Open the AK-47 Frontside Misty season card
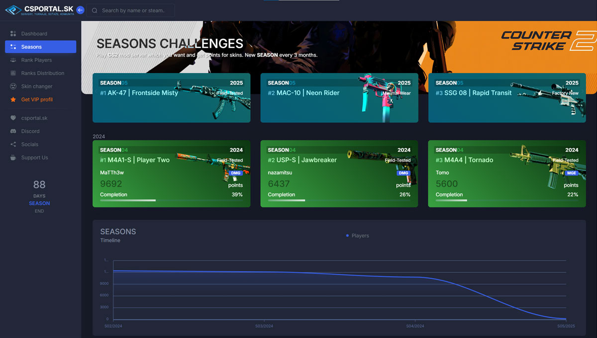Viewport: 597px width, 338px height. tap(171, 98)
